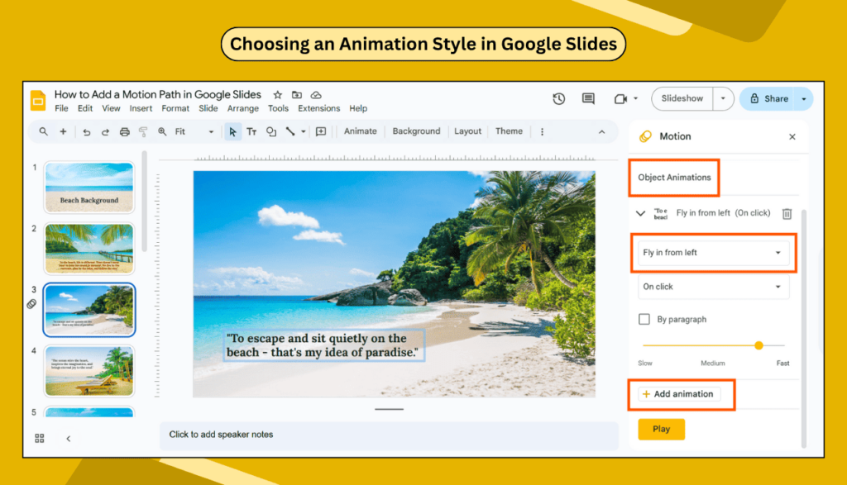
Task: Collapse the animation entry chevron
Action: [x=640, y=213]
